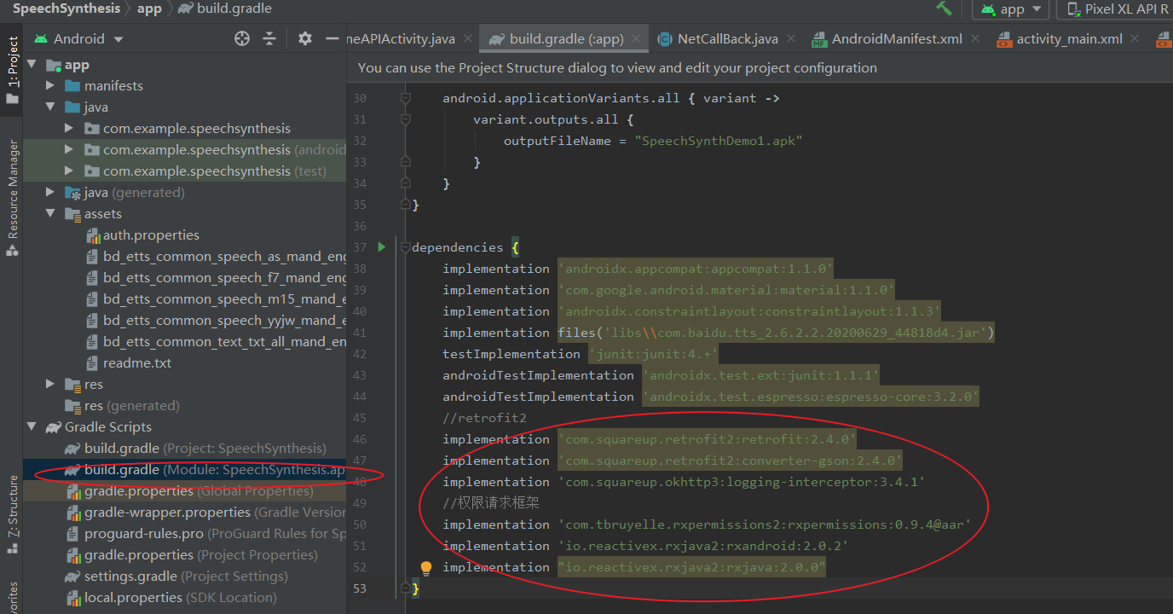The width and height of the screenshot is (1173, 614).
Task: Click the yellow lightbulb quick-fix icon
Action: coord(426,568)
